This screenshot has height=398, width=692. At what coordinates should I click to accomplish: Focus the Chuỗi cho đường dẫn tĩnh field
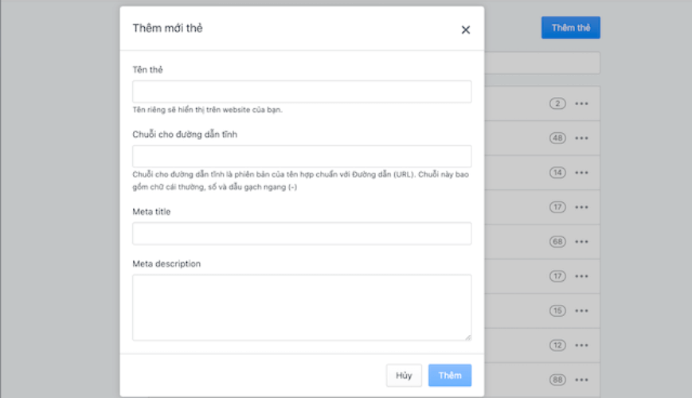(302, 156)
